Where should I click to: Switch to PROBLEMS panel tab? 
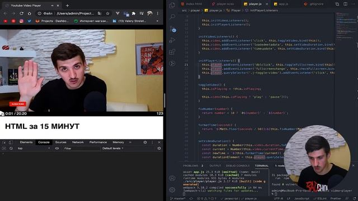[x=191, y=166]
